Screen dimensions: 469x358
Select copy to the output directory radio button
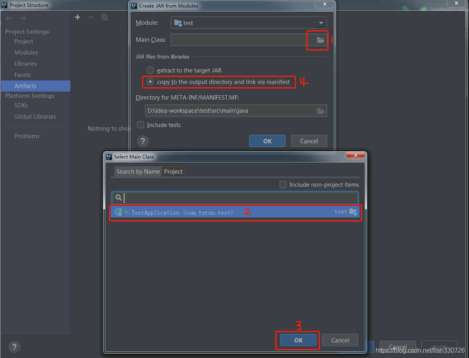[150, 82]
